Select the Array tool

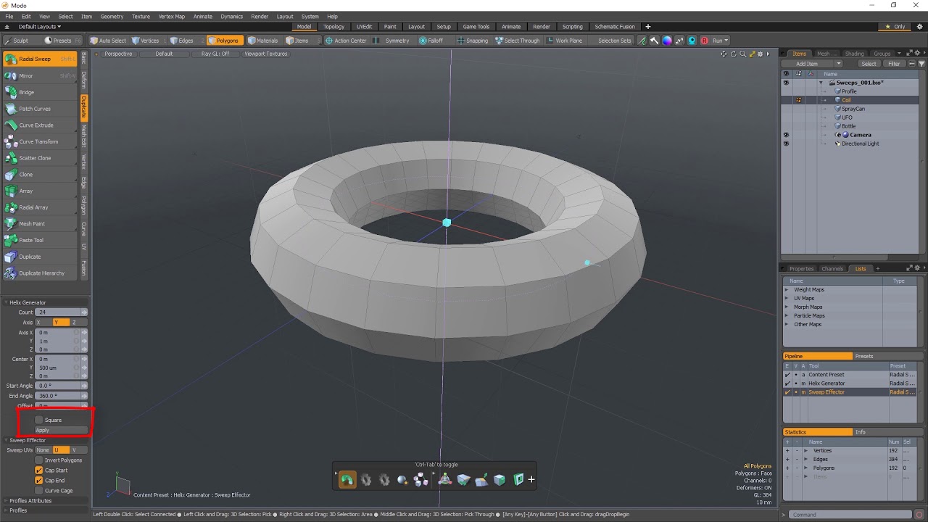point(40,191)
